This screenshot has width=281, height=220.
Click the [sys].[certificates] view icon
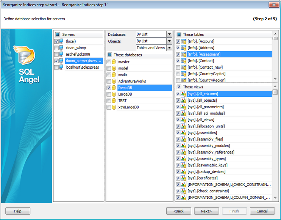click(x=183, y=178)
